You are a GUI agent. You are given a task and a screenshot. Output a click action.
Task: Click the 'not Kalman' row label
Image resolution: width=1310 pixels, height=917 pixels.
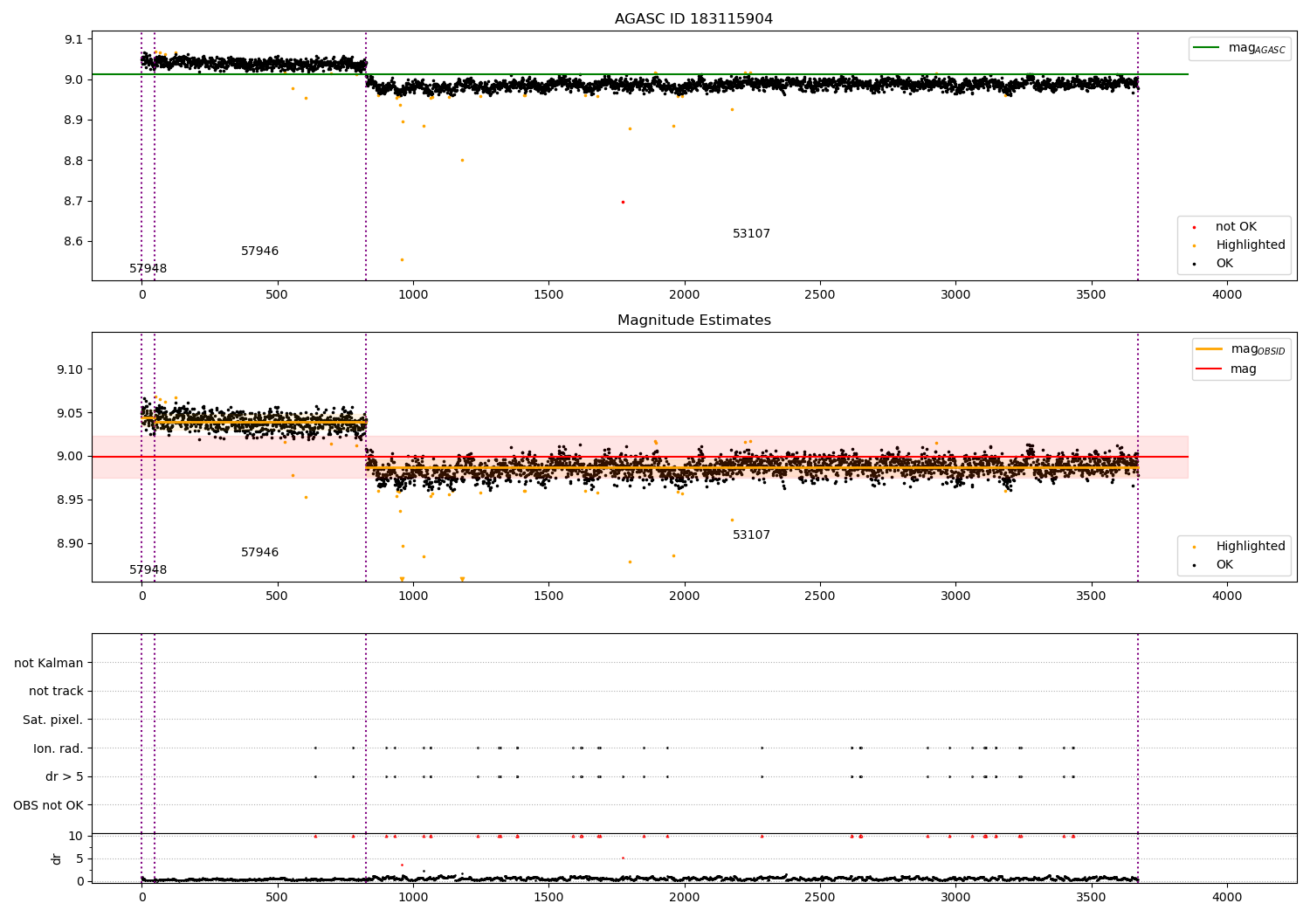(x=49, y=664)
